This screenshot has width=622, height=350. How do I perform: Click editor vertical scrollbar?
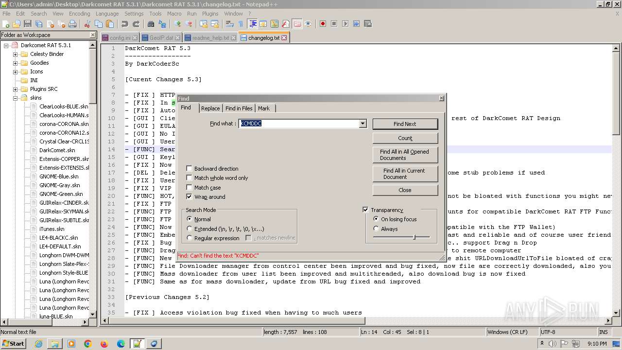click(616, 180)
